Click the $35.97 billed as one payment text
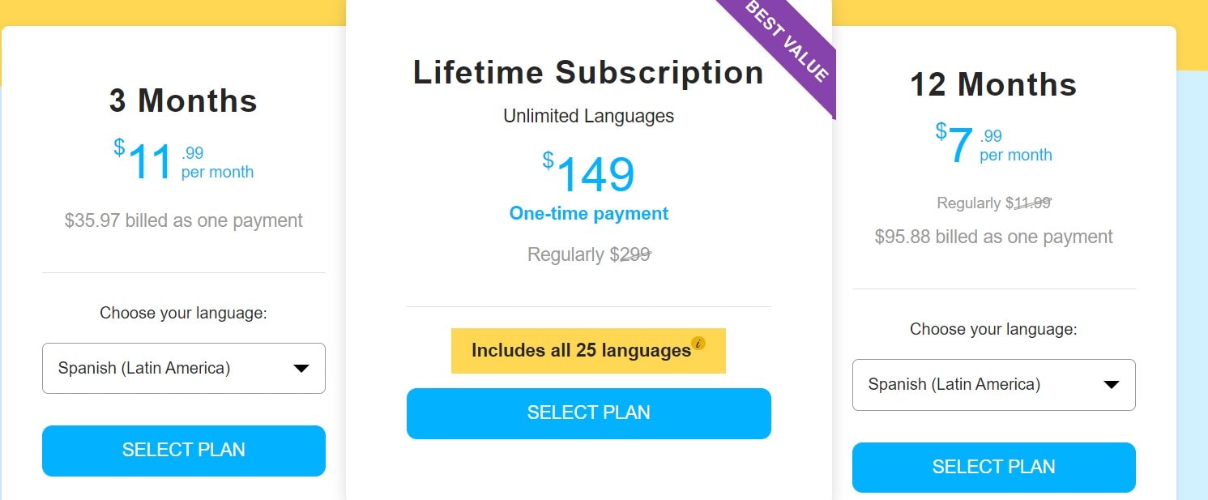 click(x=184, y=220)
